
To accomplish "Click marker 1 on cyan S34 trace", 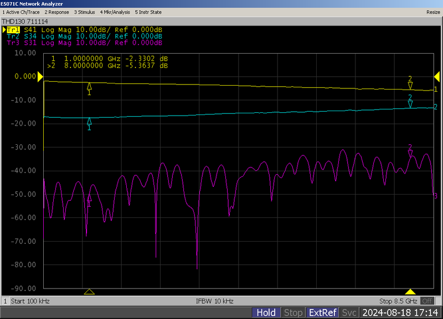I will (x=89, y=121).
